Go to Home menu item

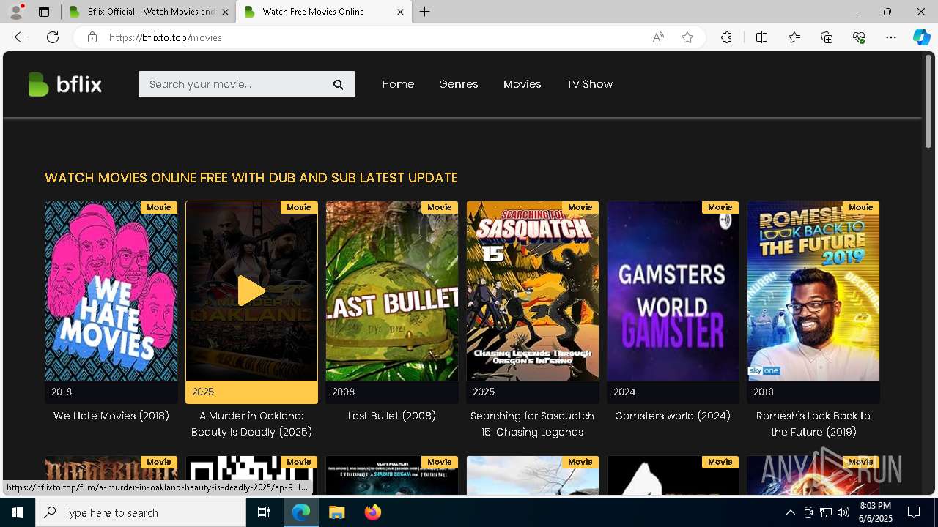pos(398,84)
